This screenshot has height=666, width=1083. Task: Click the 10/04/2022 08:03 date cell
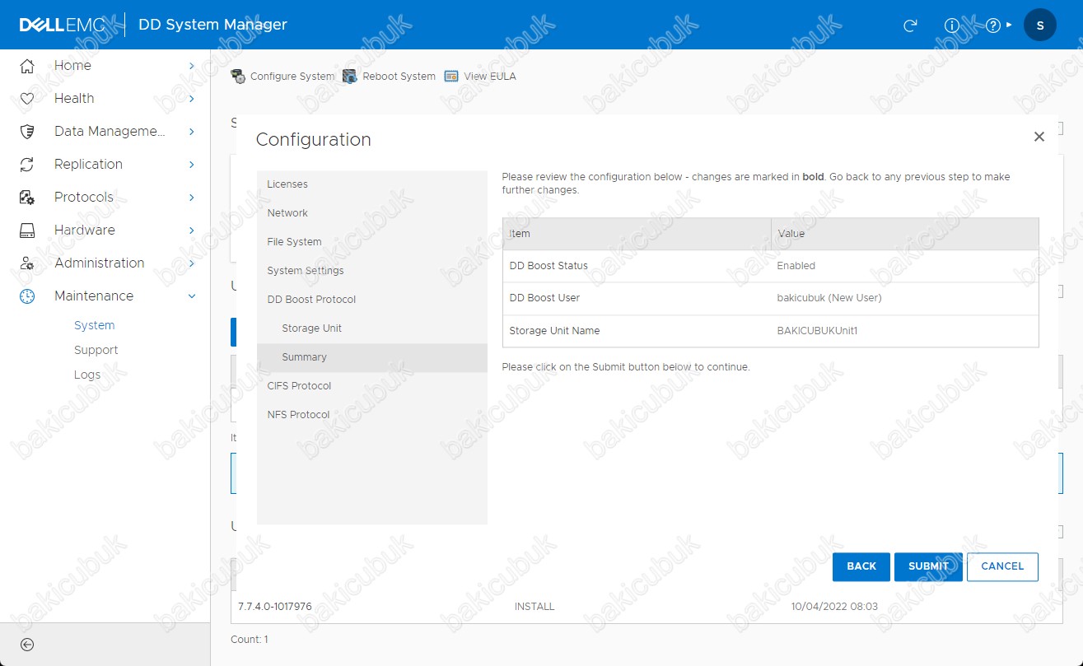[x=834, y=607]
